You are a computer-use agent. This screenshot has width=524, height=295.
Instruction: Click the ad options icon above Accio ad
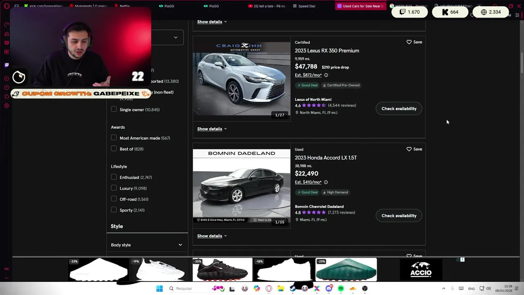462,260
